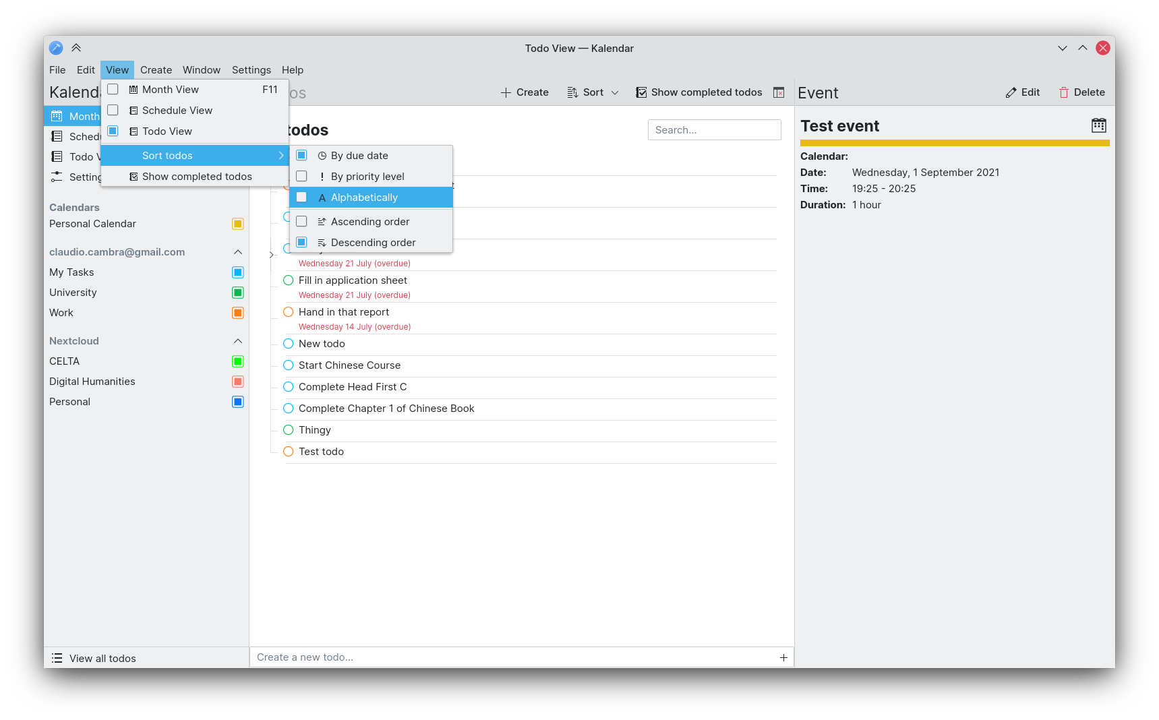Click the letter A icon for Alphabetically

322,198
